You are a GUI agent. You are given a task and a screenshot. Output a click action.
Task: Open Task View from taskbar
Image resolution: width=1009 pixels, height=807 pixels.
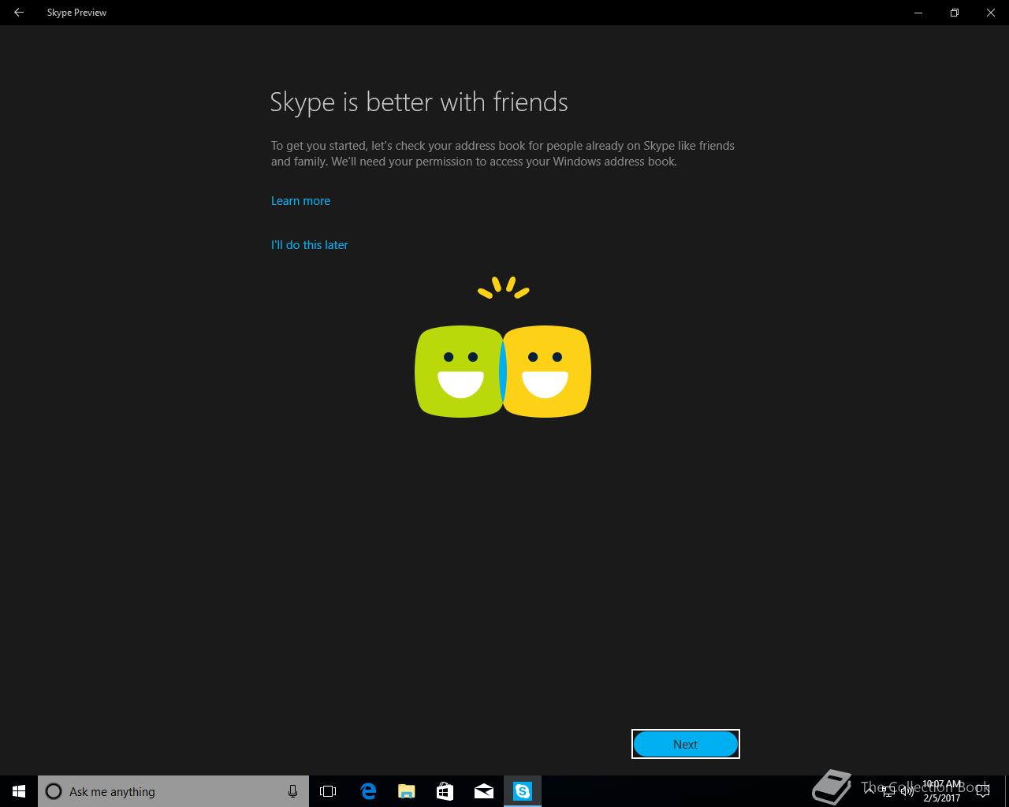point(328,791)
